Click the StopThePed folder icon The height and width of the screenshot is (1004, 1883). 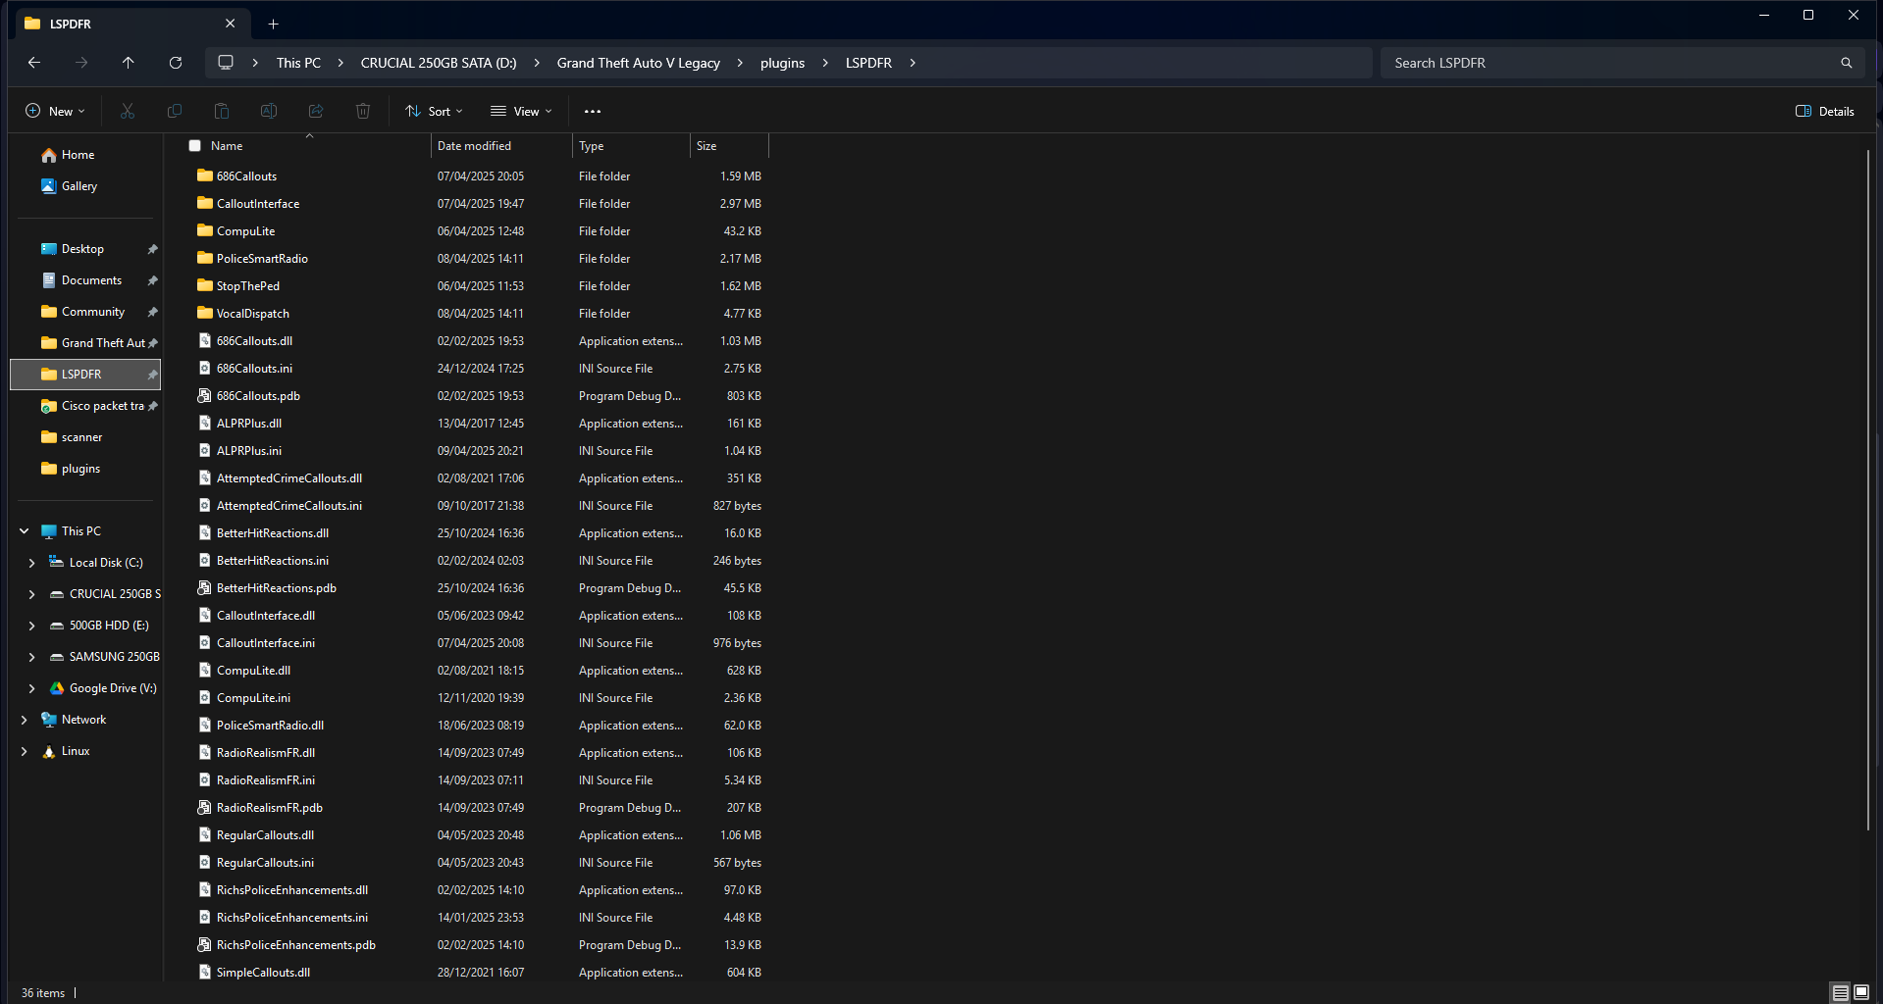205,285
